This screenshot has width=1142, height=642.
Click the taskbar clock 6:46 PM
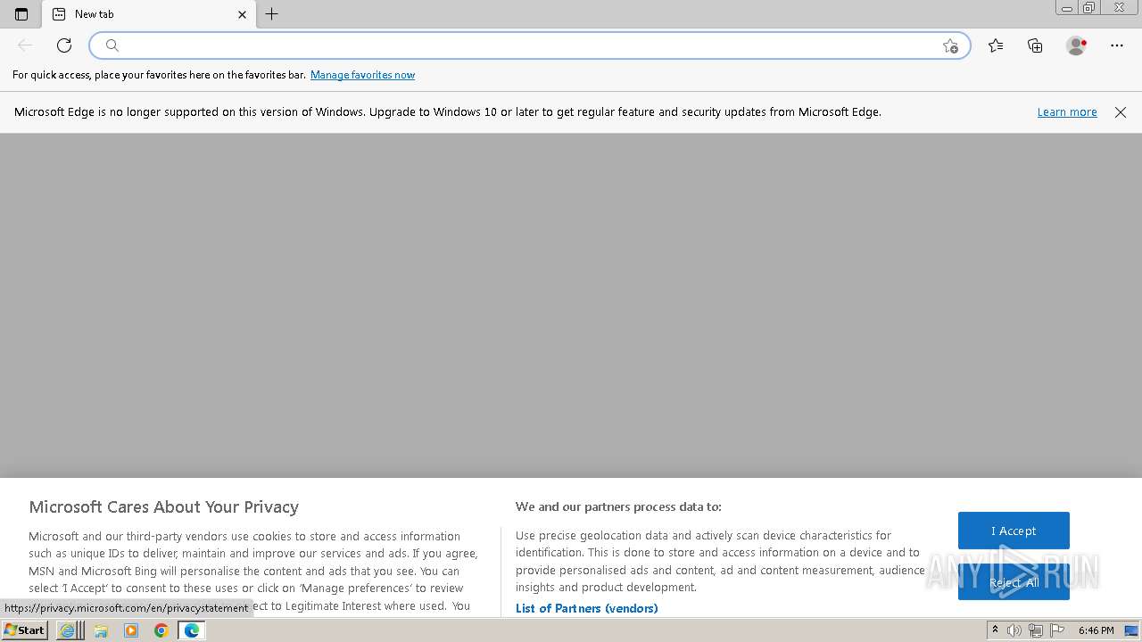tap(1096, 630)
